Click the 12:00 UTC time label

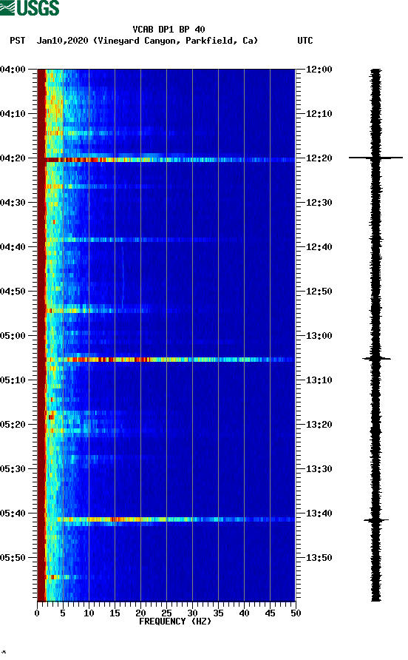click(x=319, y=69)
